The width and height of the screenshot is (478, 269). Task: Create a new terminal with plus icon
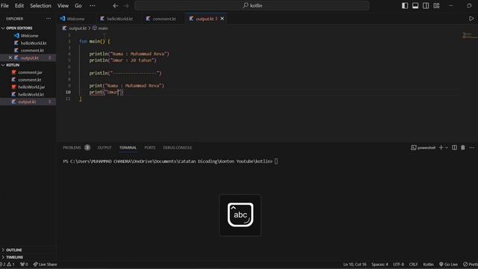[x=441, y=148]
